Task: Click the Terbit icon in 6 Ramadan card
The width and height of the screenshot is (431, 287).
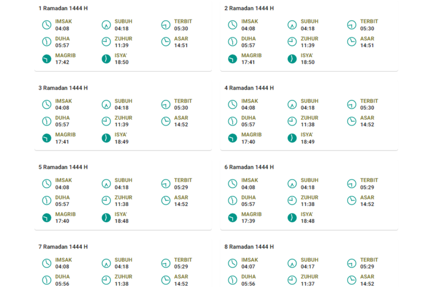Action: coord(352,184)
